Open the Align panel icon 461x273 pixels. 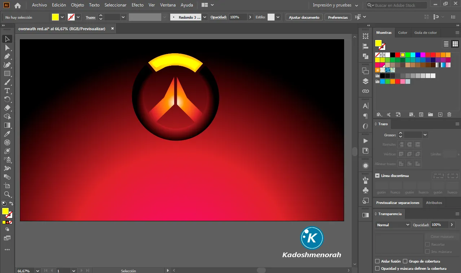365,46
